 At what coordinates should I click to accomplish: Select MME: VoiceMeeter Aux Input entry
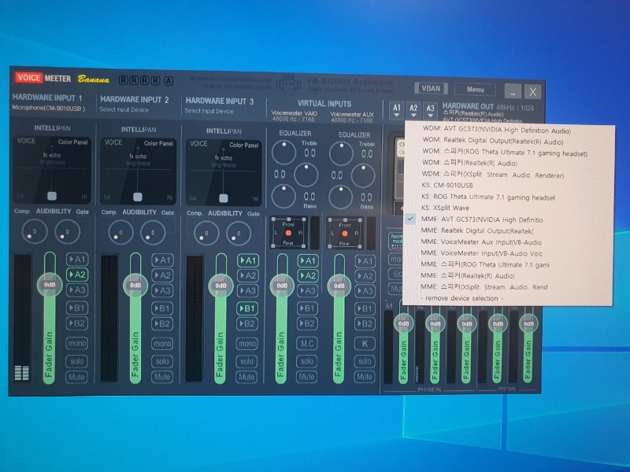point(481,242)
